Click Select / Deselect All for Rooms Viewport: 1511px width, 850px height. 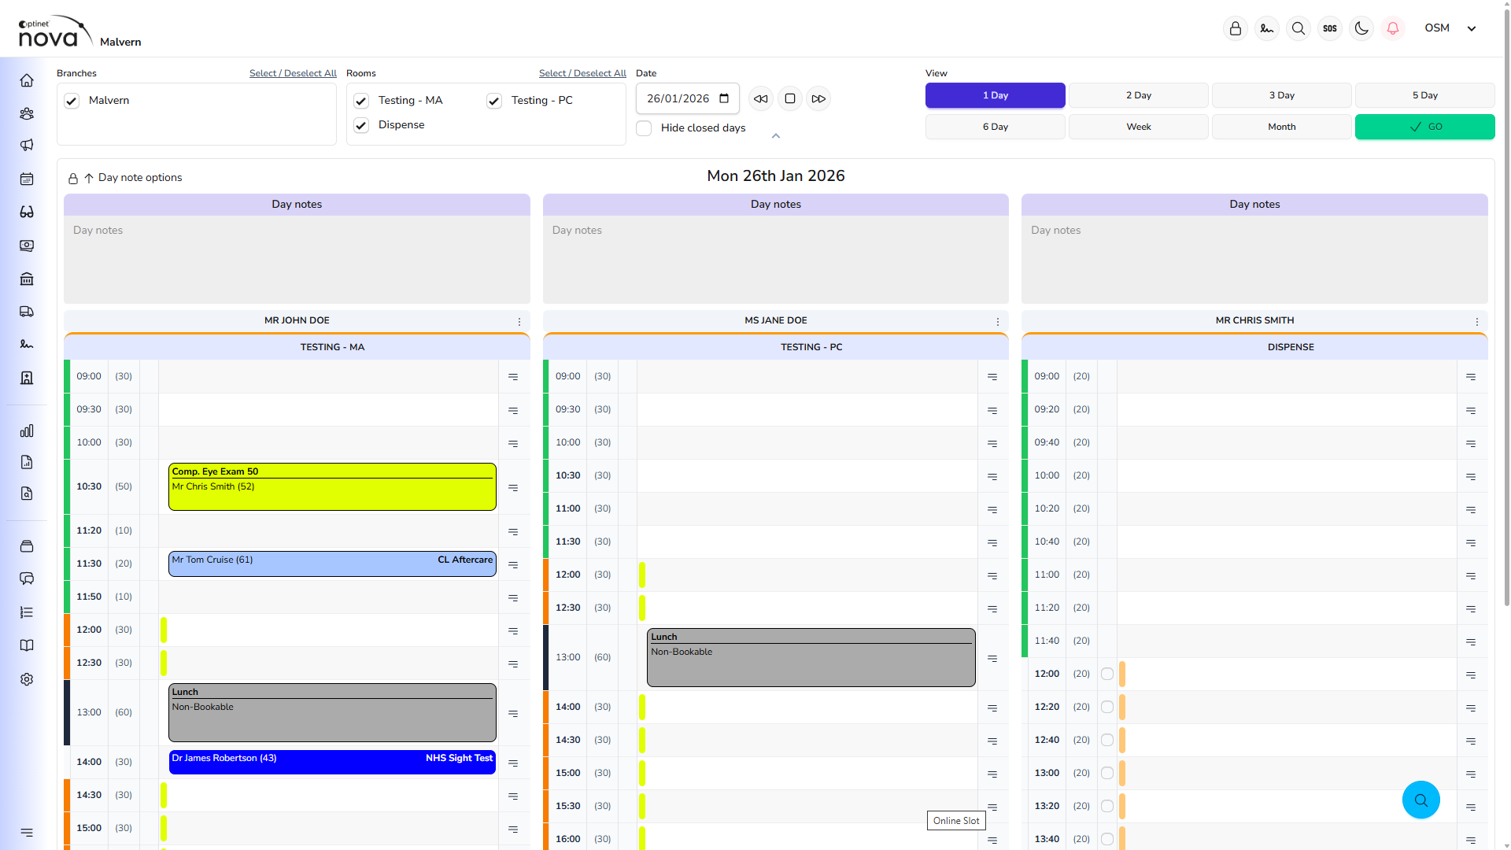click(582, 73)
